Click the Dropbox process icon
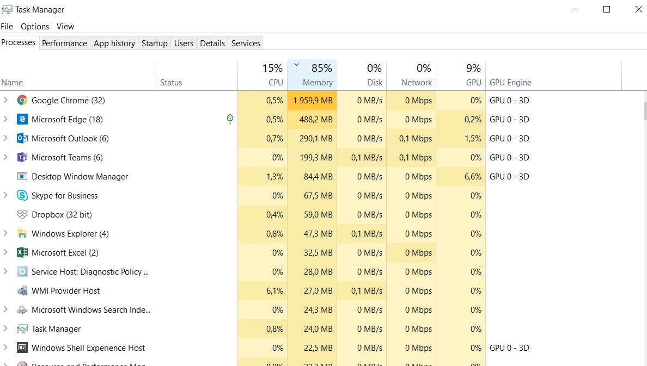The width and height of the screenshot is (647, 366). click(x=22, y=215)
